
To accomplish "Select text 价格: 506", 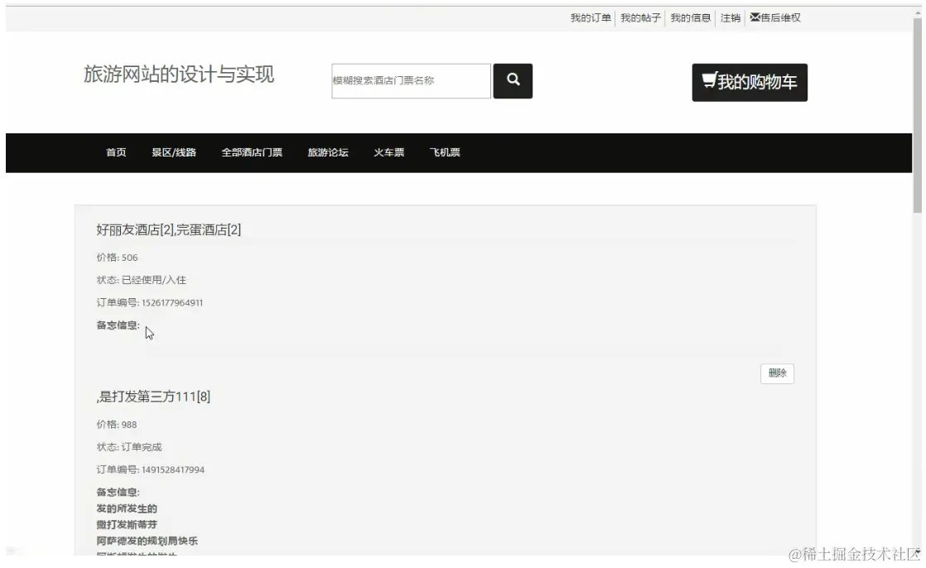I will click(117, 258).
